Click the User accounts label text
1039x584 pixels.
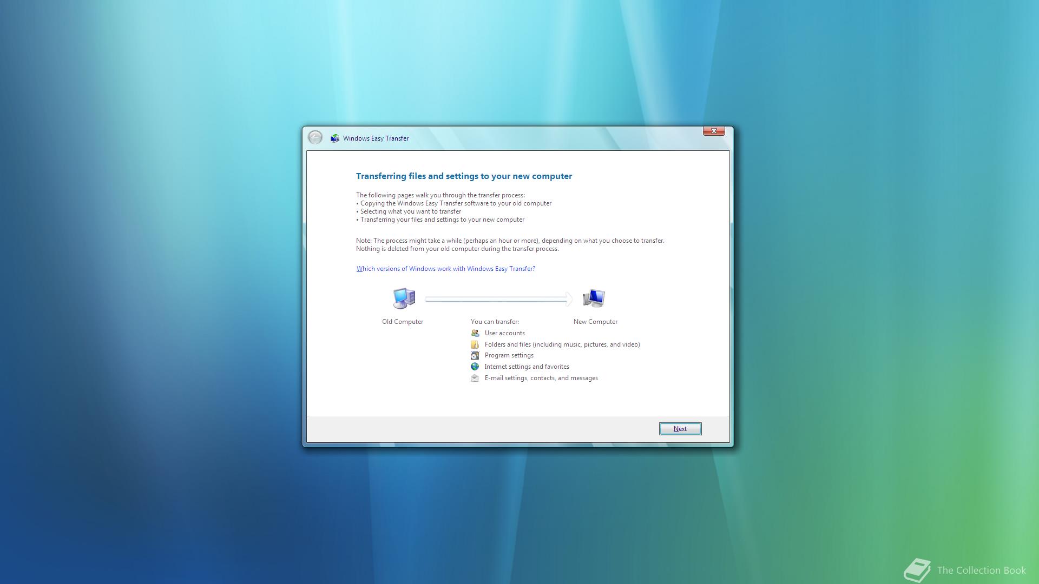[504, 333]
